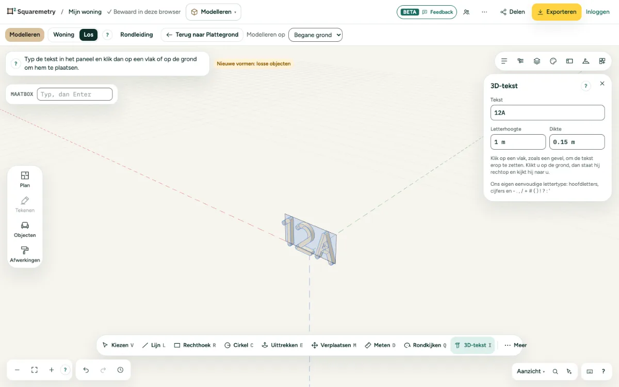Image resolution: width=619 pixels, height=387 pixels.
Task: Activate the Meten measure tool
Action: 380,345
